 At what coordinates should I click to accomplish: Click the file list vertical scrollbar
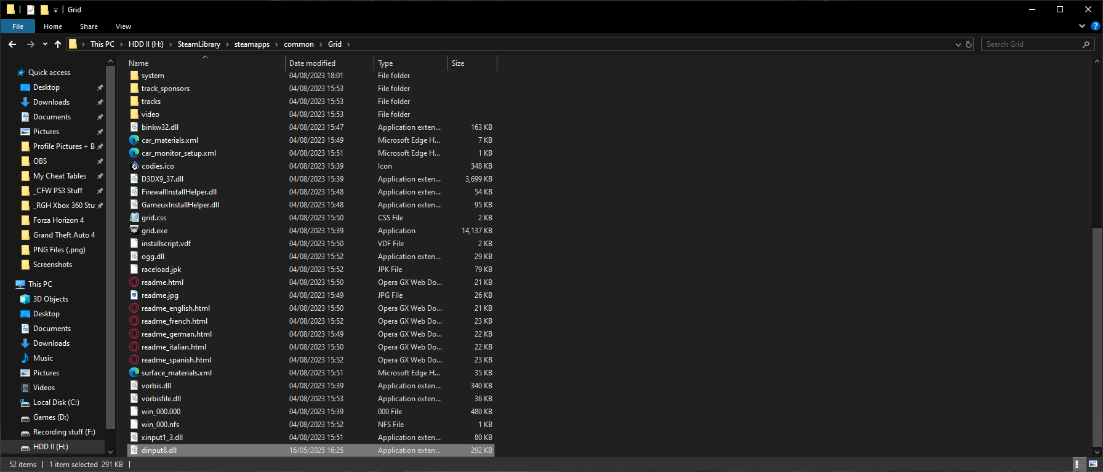pos(1097,337)
